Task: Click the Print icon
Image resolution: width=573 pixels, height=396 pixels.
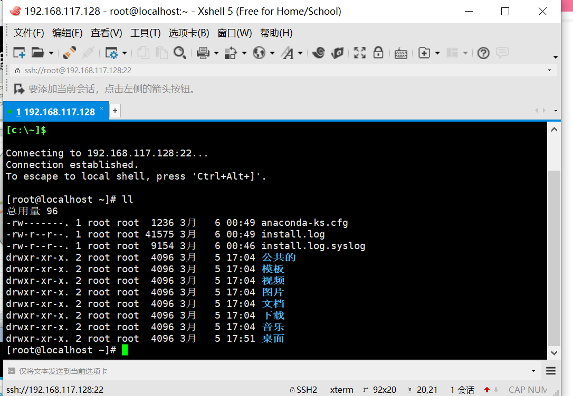Action: [x=203, y=53]
